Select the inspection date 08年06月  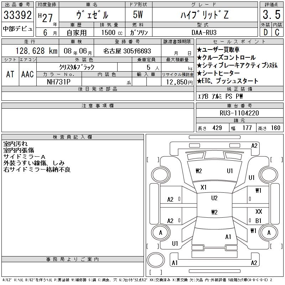click(78, 51)
